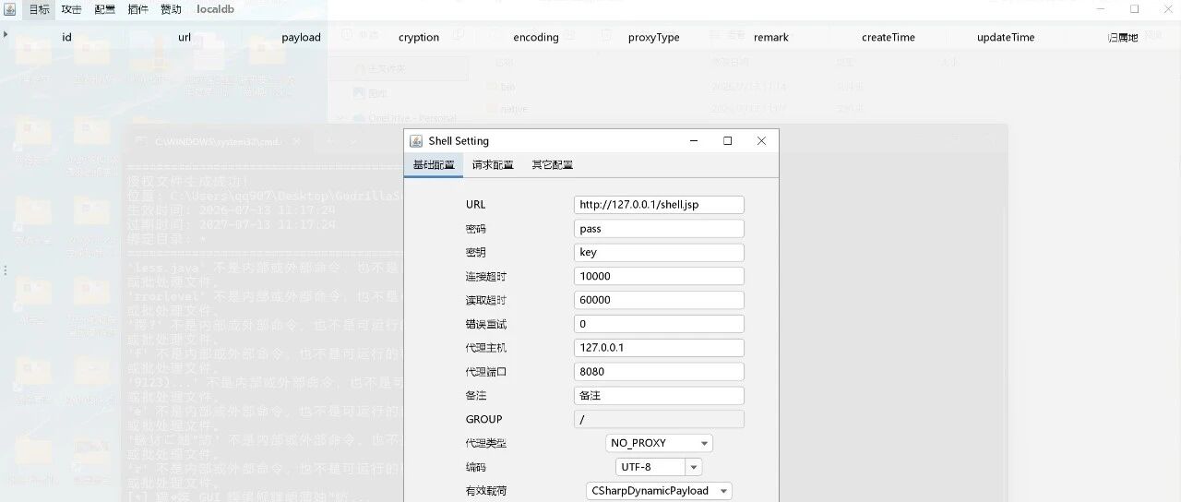The height and width of the screenshot is (502, 1181).
Task: Sort by the id column header
Action: 66,38
